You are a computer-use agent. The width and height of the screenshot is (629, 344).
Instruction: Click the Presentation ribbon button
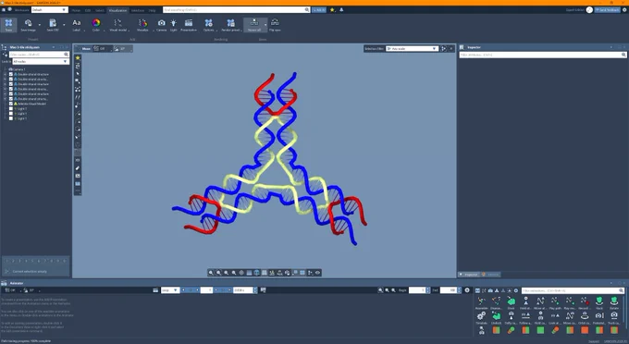coord(189,25)
